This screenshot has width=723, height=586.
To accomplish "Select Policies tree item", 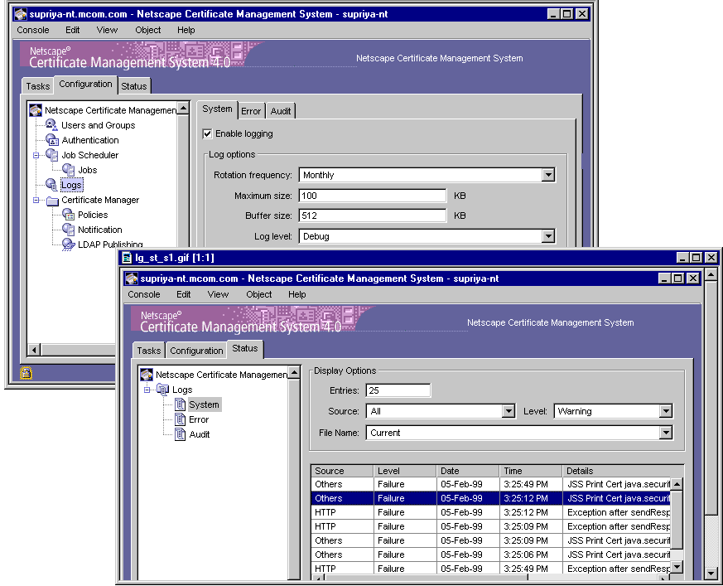I will pyautogui.click(x=93, y=215).
